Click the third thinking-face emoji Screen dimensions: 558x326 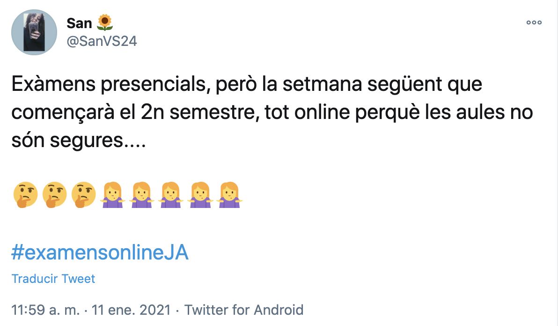click(x=84, y=195)
